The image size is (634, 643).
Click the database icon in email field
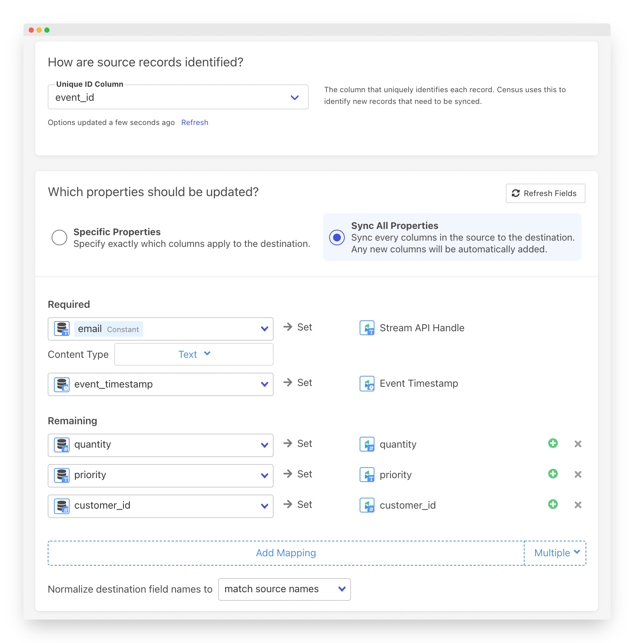[62, 329]
